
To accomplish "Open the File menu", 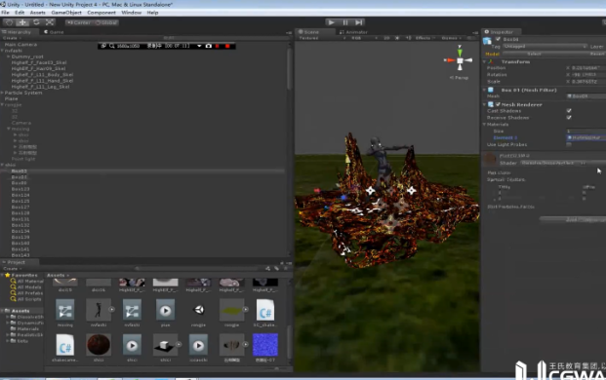I will pyautogui.click(x=6, y=13).
